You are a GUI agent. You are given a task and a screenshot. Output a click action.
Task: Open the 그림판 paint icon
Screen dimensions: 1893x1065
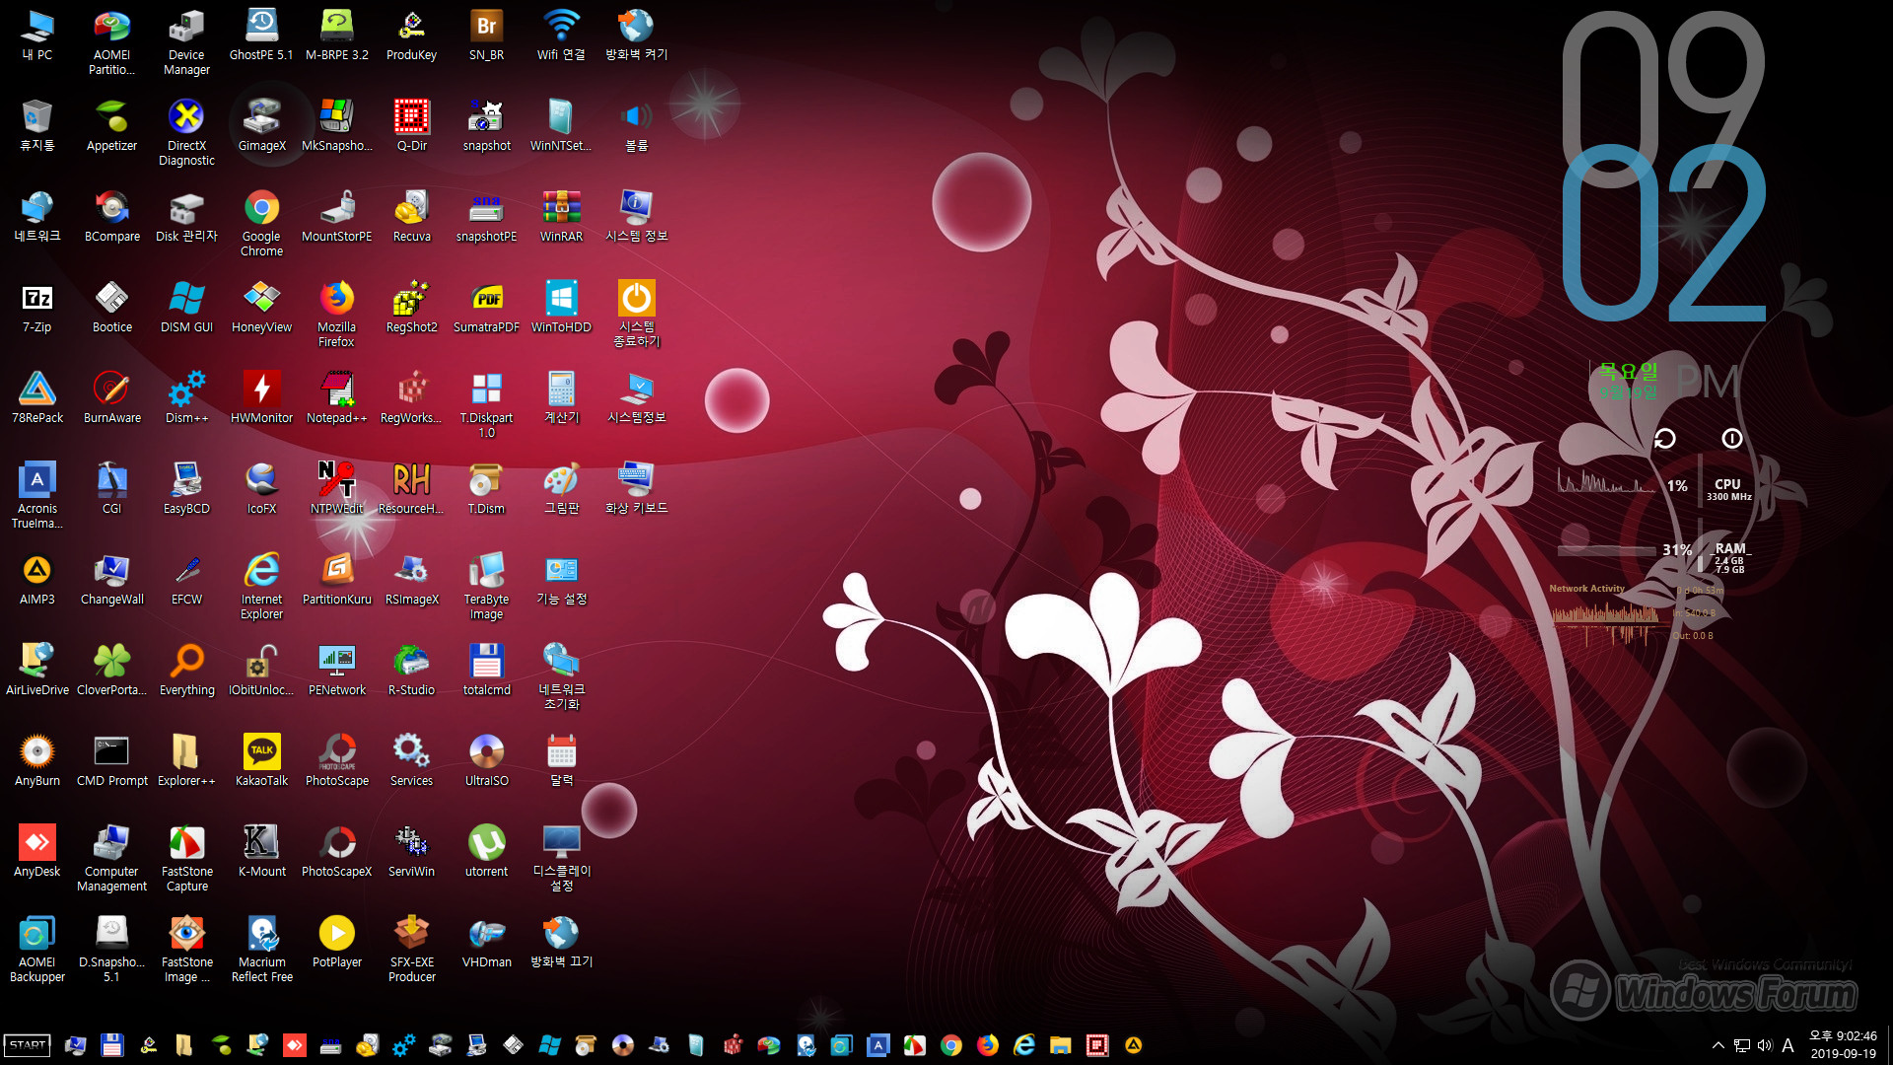pyautogui.click(x=561, y=488)
